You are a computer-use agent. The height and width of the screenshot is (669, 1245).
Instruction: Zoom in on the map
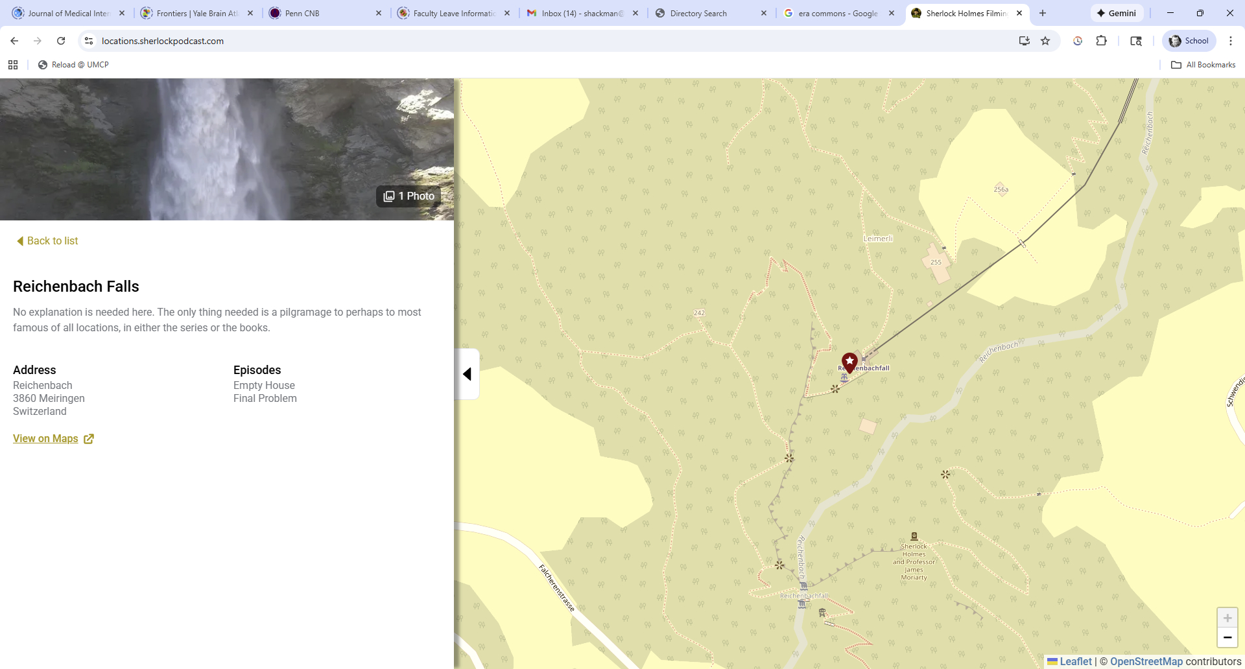click(1227, 618)
